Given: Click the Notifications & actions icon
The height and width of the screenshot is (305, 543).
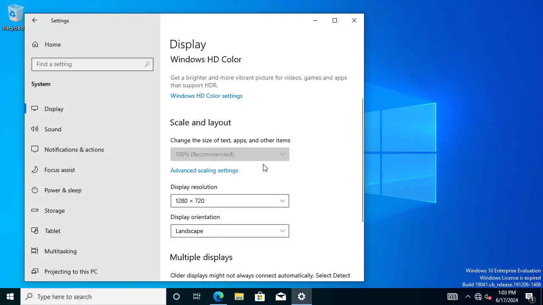Looking at the screenshot, I should click(35, 150).
